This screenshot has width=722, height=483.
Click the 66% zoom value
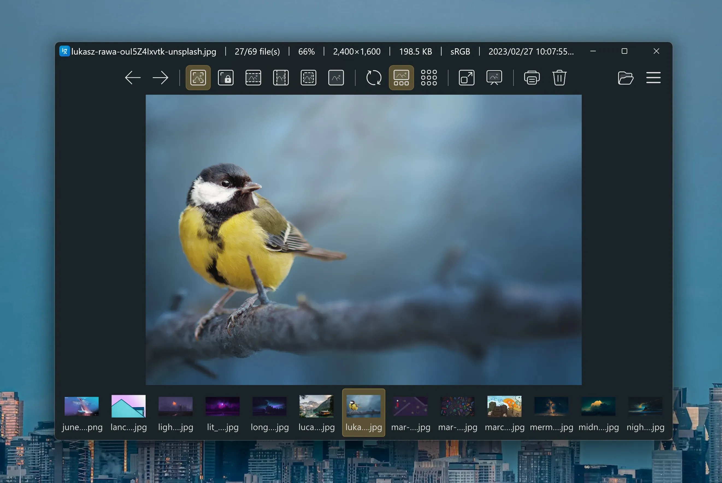click(307, 52)
